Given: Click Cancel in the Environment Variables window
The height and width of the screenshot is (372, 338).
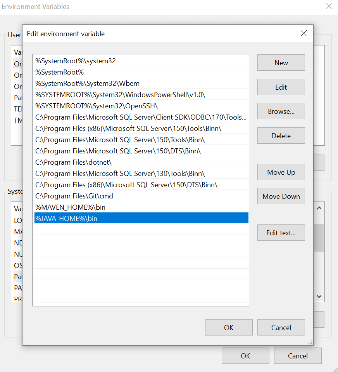Looking at the screenshot, I should tap(298, 356).
